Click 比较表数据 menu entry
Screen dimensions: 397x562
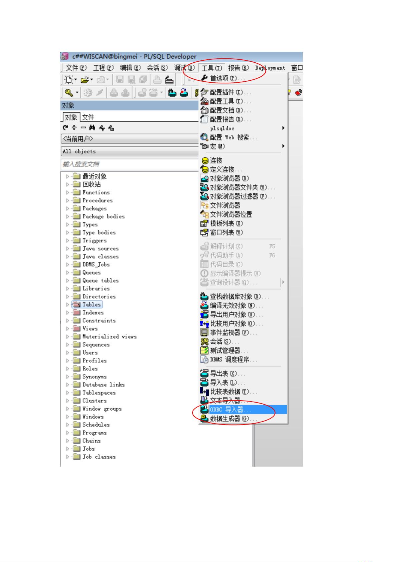[243, 392]
